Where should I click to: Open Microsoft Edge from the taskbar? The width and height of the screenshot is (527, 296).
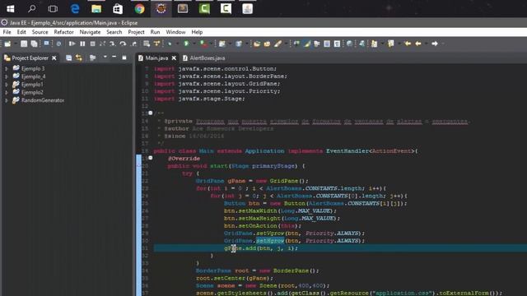coord(75,9)
